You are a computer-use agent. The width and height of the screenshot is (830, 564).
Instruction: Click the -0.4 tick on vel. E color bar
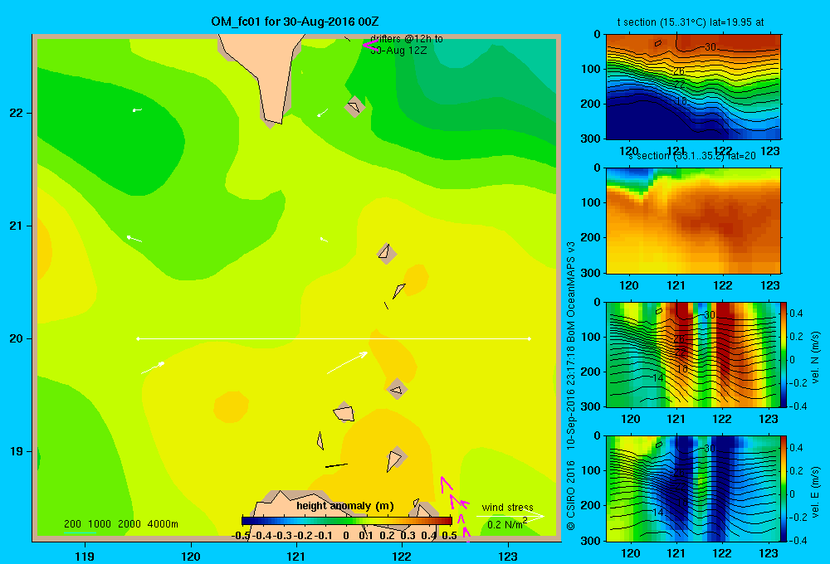798,540
